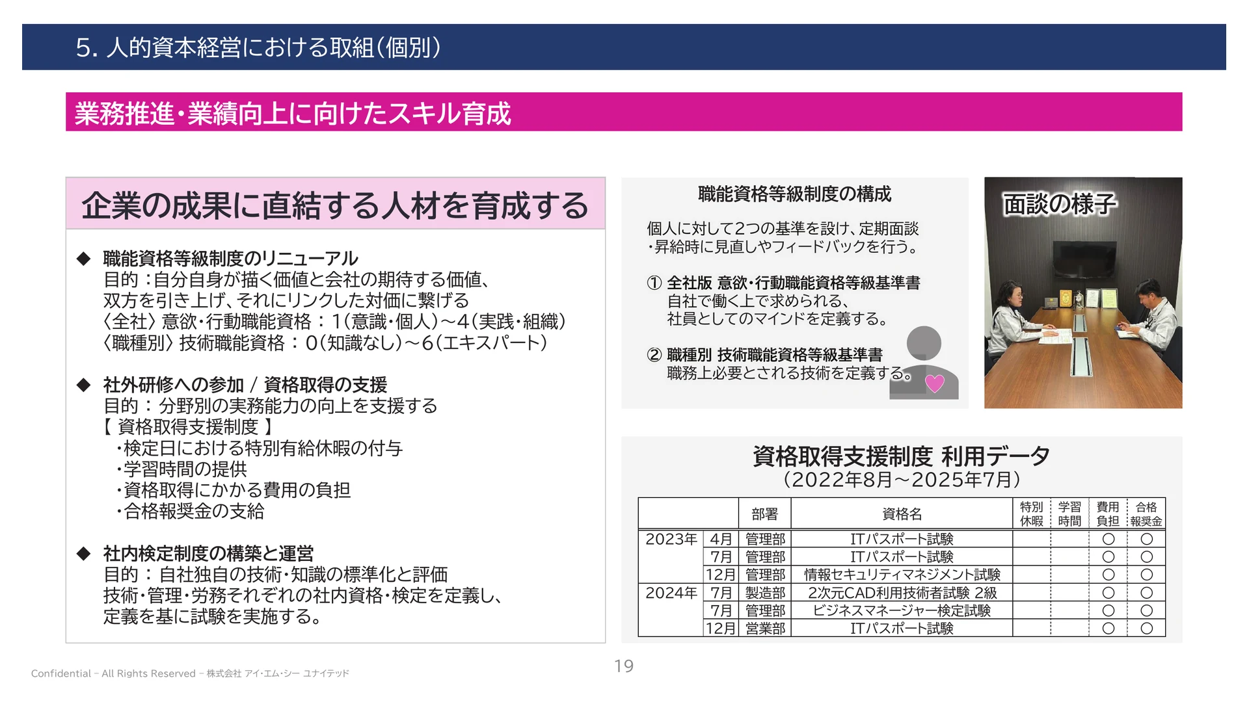This screenshot has height=702, width=1249.
Task: Click the 資格名 column header
Action: (902, 514)
